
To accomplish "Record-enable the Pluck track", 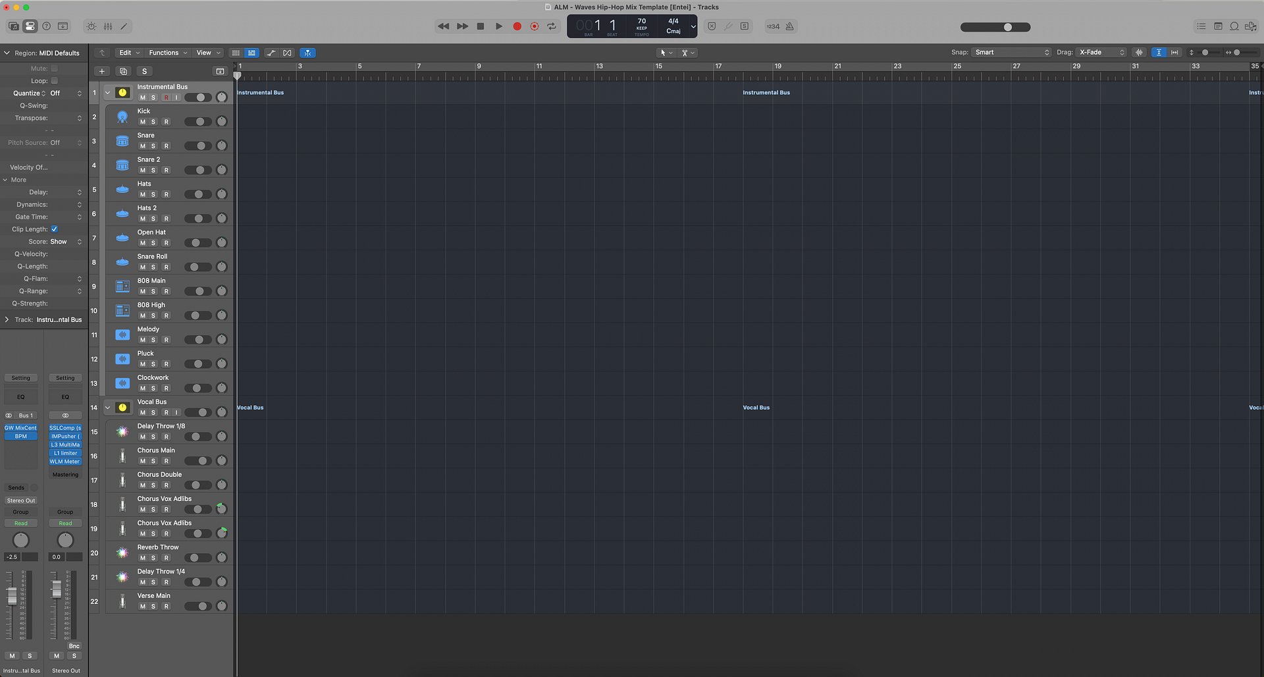I will coord(166,364).
